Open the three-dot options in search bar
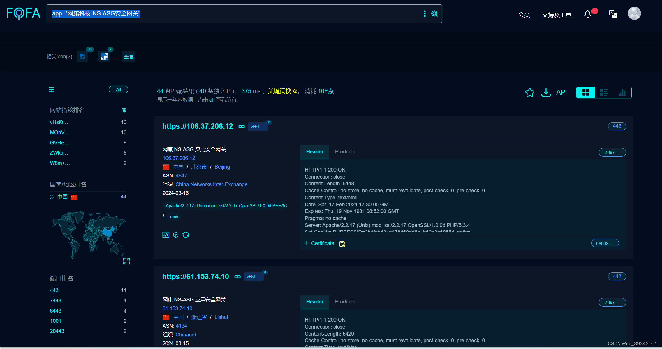 pos(425,14)
